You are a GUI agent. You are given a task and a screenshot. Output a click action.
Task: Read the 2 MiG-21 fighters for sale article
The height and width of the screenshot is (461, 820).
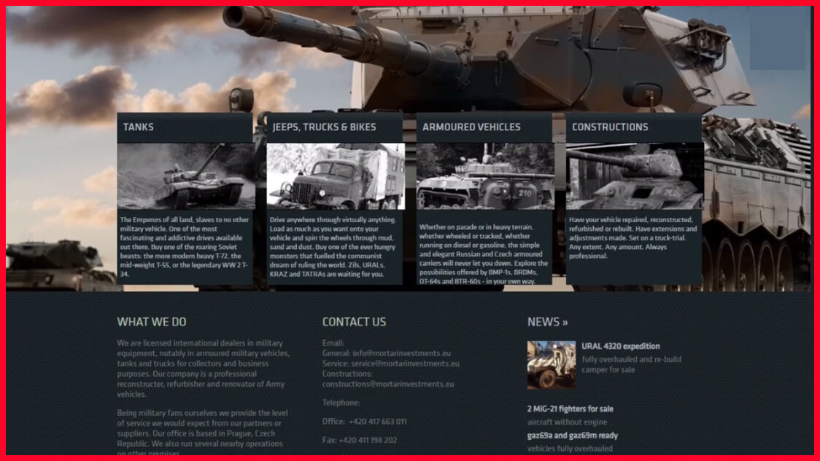click(x=570, y=409)
